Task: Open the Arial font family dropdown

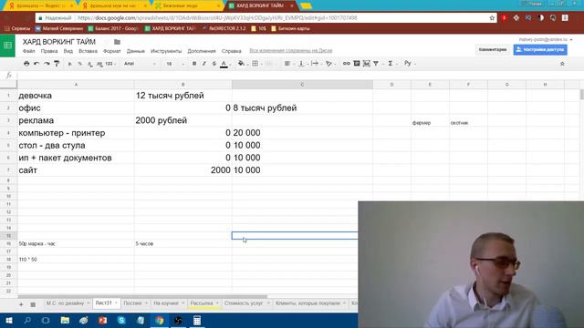Action: tap(140, 64)
